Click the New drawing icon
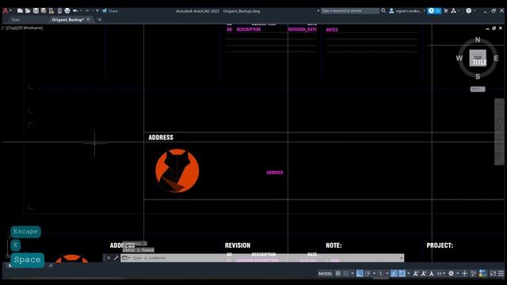507x285 pixels. (x=20, y=10)
